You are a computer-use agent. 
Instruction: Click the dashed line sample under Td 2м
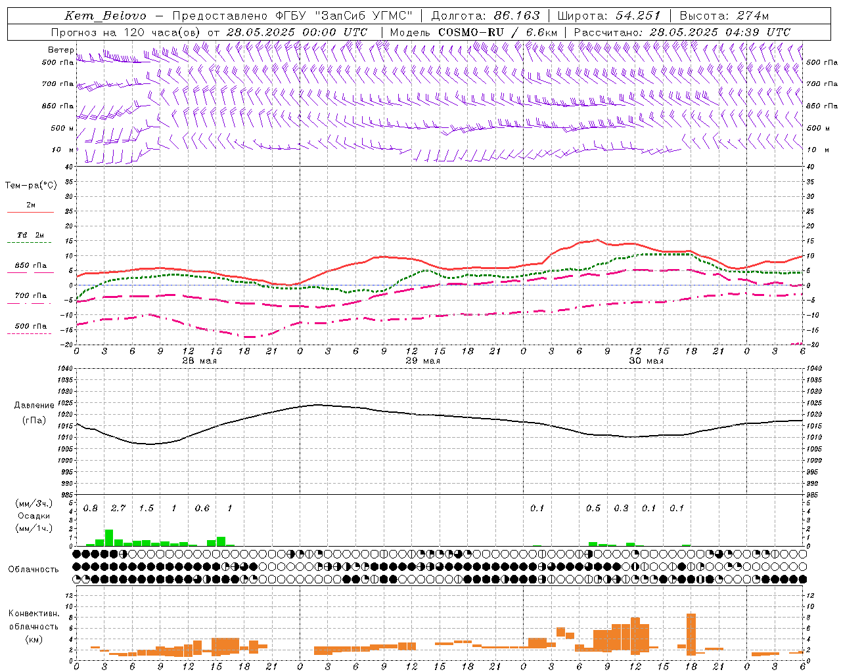[30, 243]
